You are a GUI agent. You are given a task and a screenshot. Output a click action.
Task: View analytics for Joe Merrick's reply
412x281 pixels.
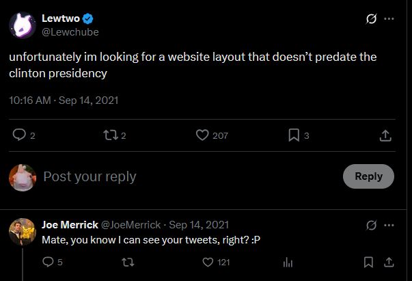[288, 263]
